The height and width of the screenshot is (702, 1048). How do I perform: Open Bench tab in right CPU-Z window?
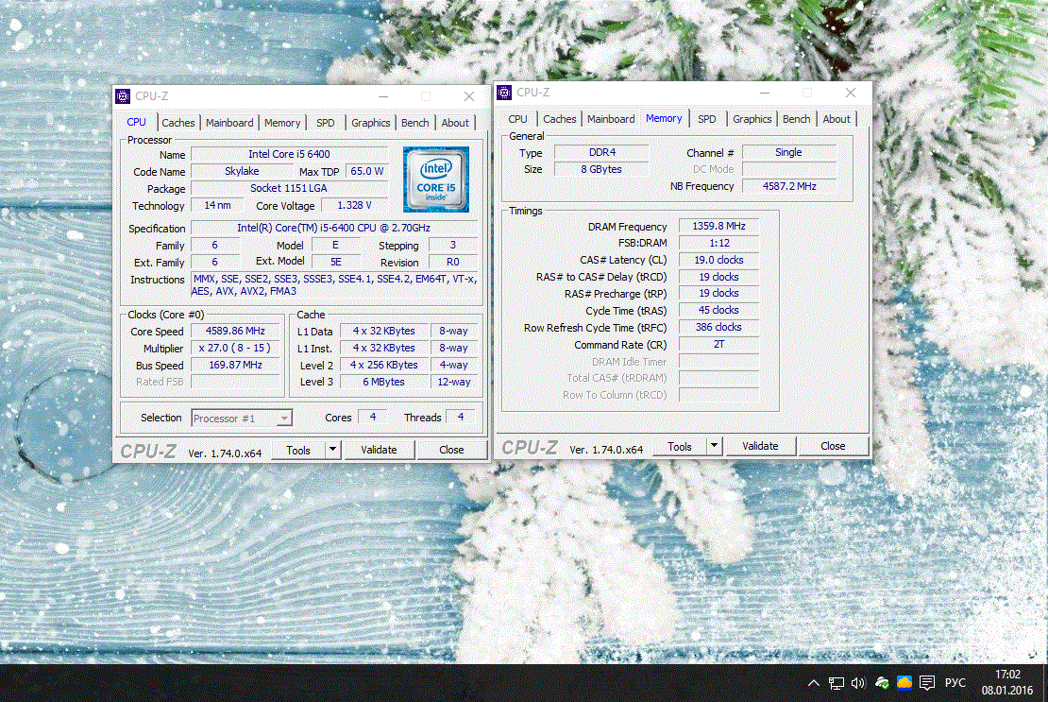coord(797,119)
